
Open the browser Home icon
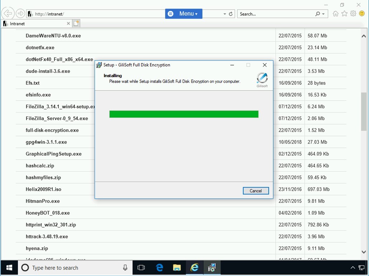[x=335, y=14]
